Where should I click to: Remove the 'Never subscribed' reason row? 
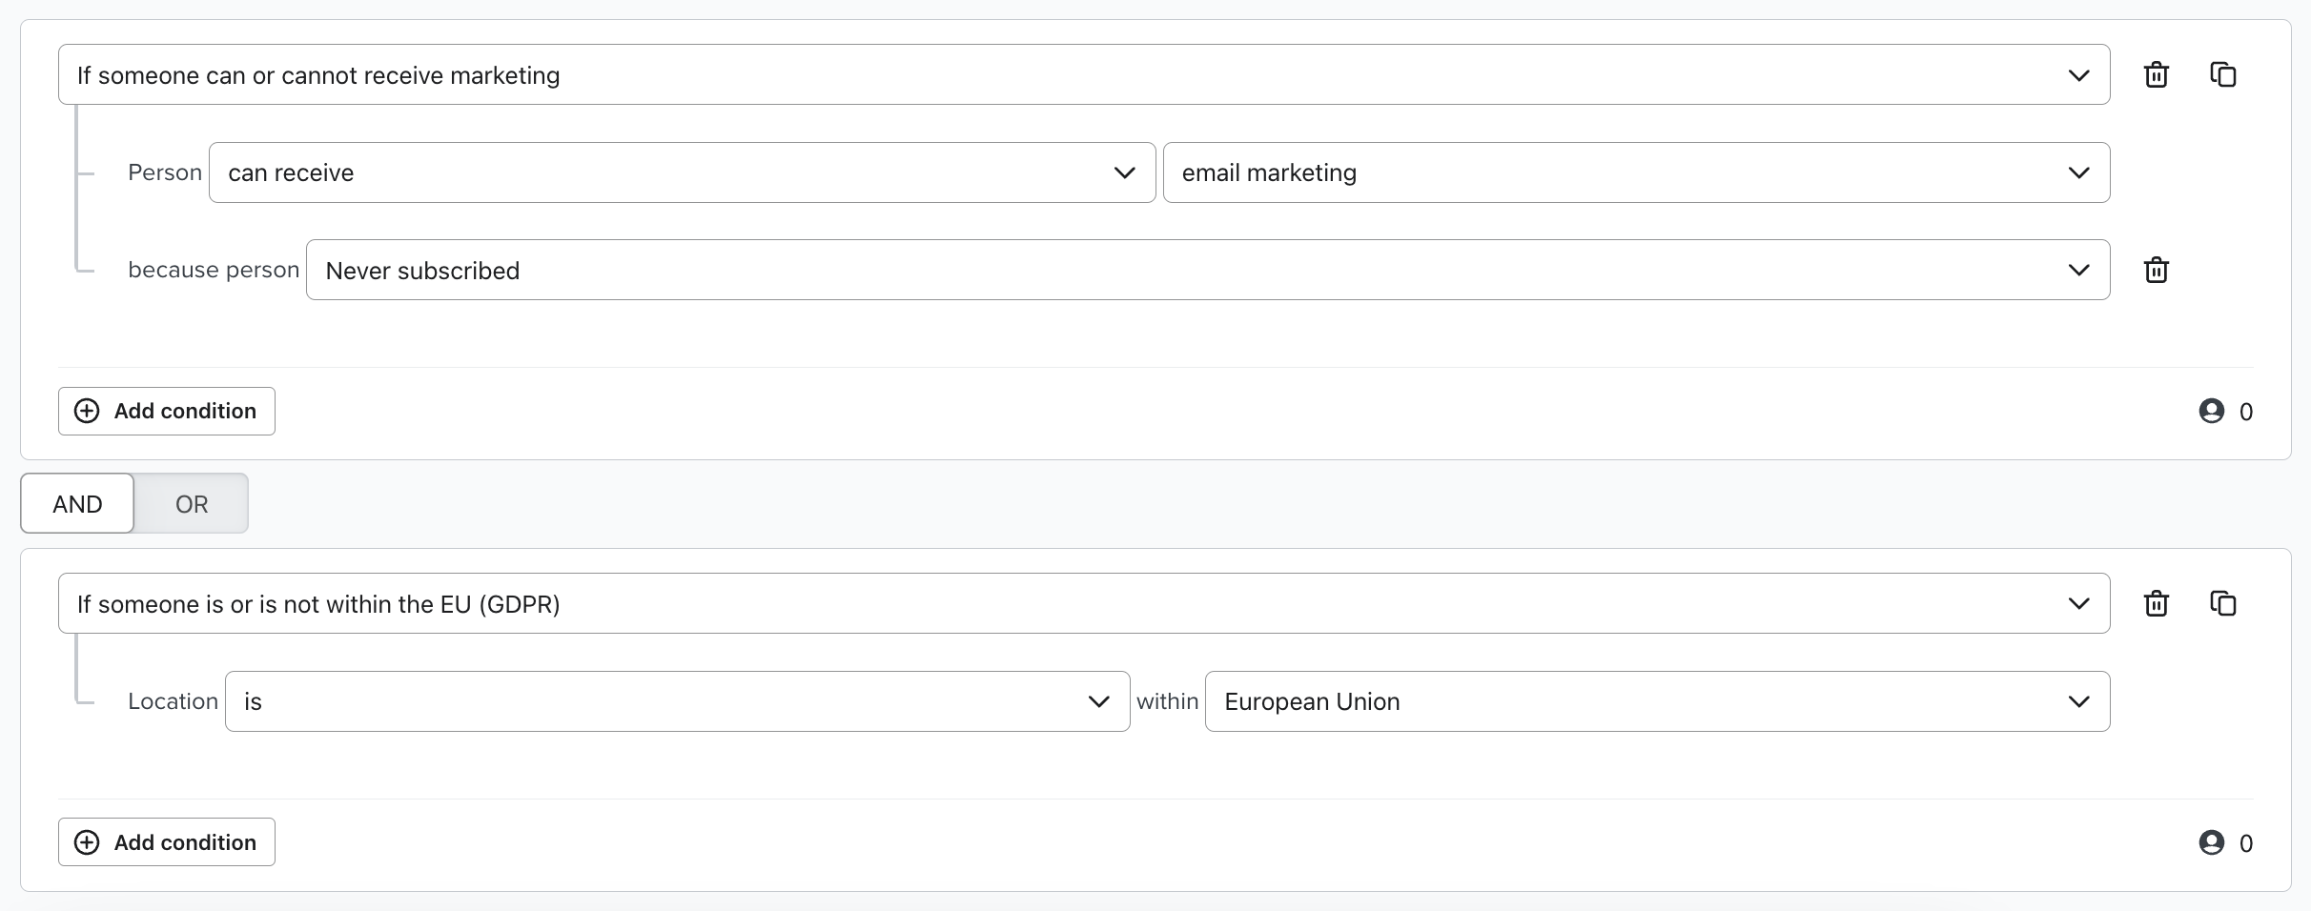pos(2156,271)
